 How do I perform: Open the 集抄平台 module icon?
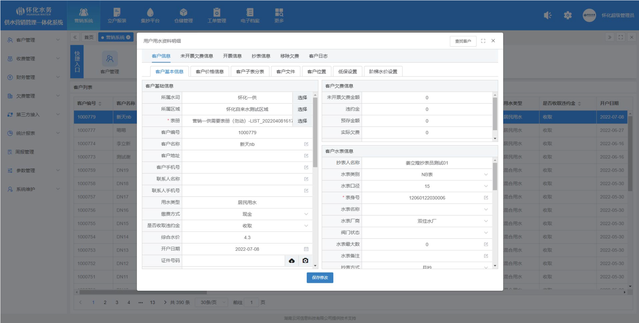point(150,15)
